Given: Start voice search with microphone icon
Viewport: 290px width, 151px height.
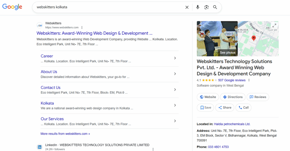Looking at the screenshot, I should click(x=198, y=7).
